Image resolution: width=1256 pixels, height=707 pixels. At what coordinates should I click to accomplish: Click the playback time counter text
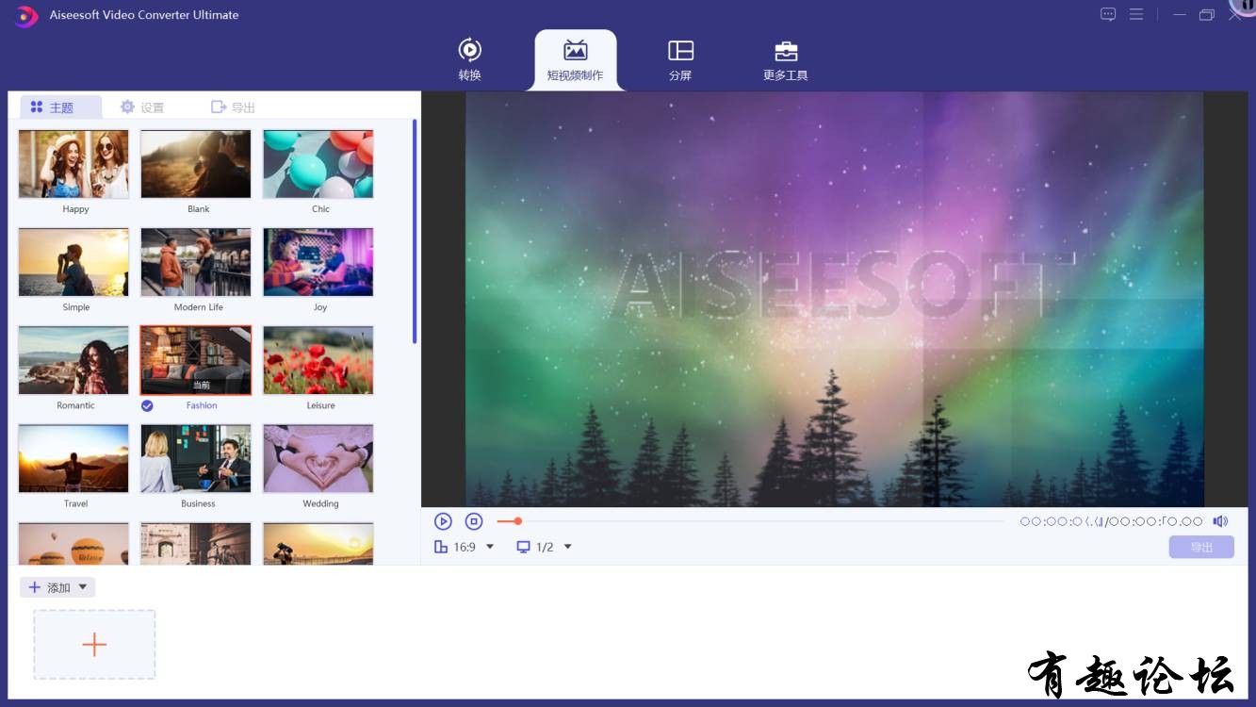pos(1112,521)
